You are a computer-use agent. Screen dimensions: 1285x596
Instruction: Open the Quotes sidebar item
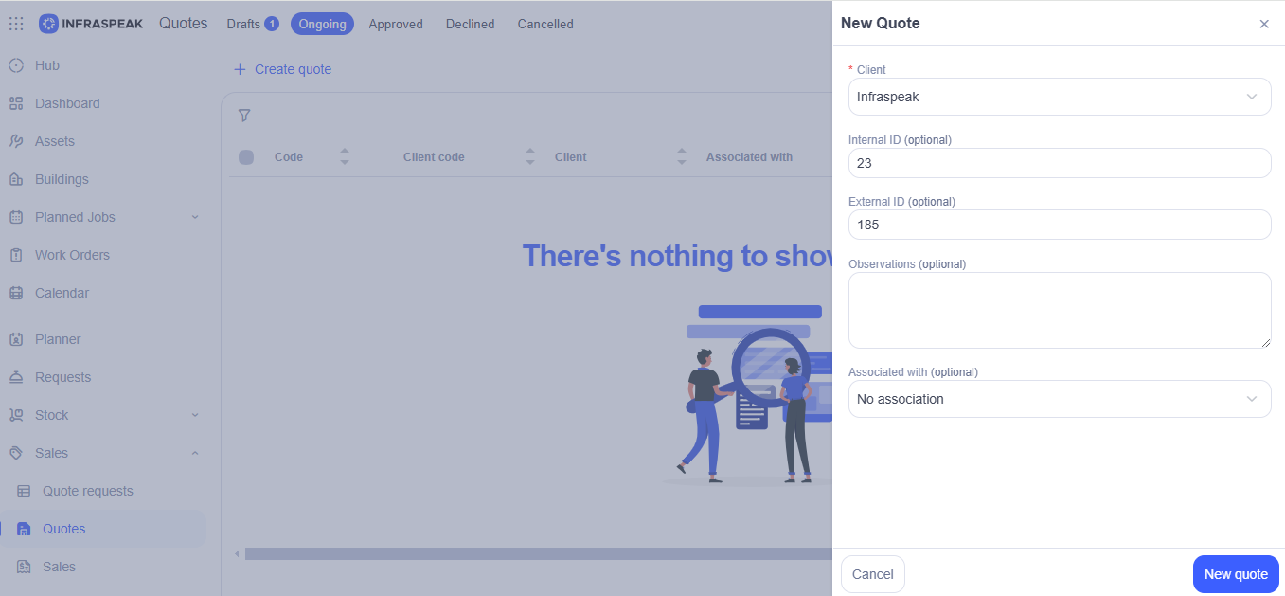[102, 529]
